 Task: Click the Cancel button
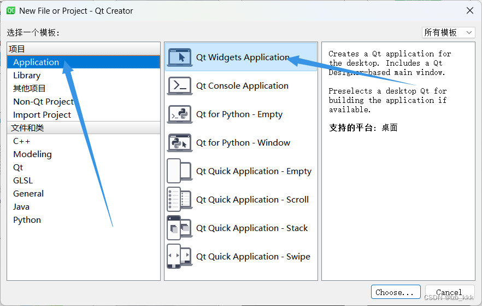tap(450, 292)
